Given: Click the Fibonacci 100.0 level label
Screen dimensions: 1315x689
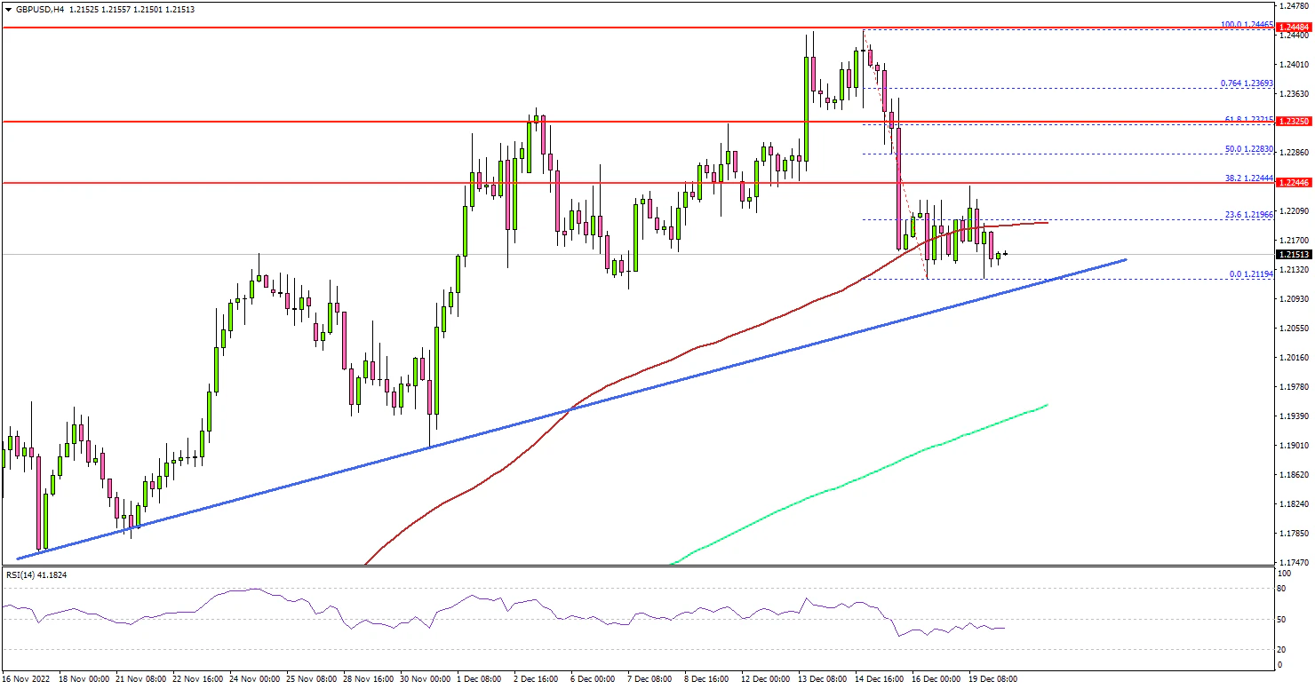Looking at the screenshot, I should 1248,25.
